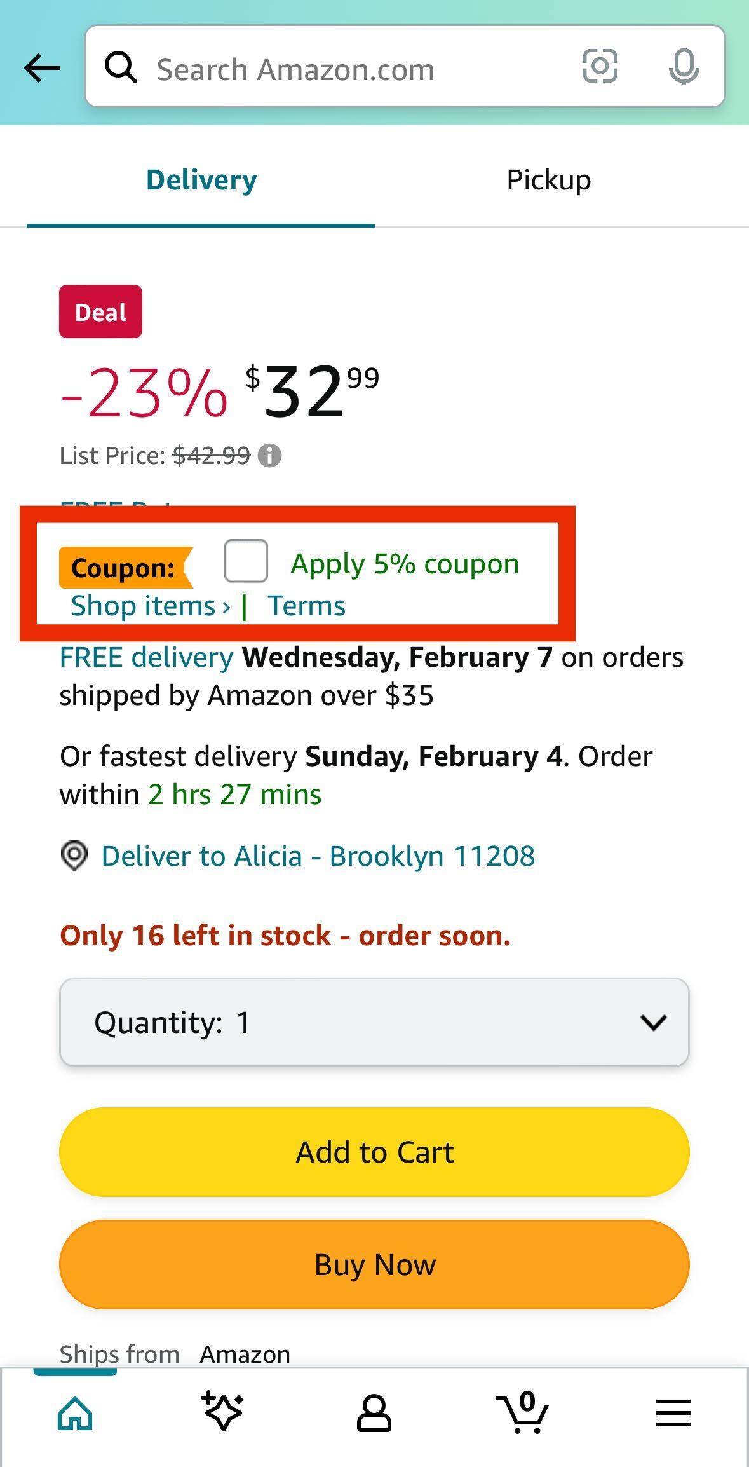The width and height of the screenshot is (749, 1467).
Task: Open your profile from the person icon
Action: pos(374,1412)
